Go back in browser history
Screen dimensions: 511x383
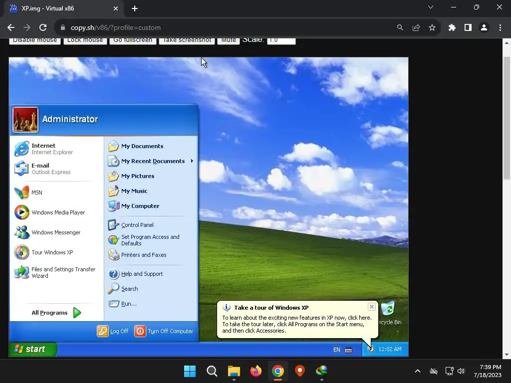(11, 28)
